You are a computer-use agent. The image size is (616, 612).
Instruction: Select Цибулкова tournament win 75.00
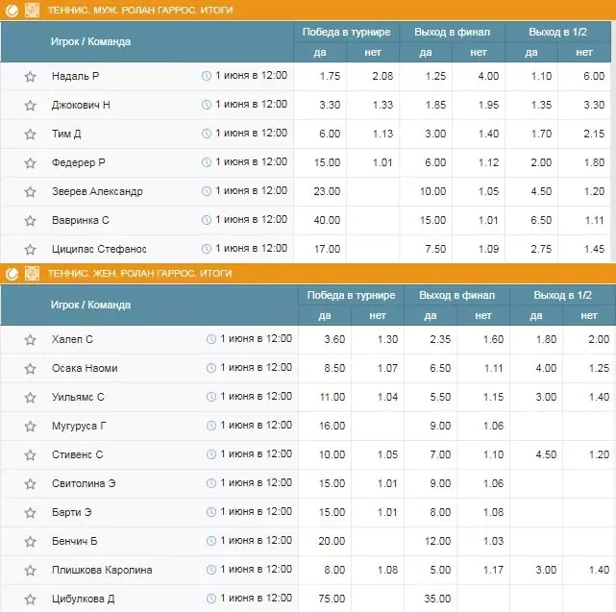[332, 599]
